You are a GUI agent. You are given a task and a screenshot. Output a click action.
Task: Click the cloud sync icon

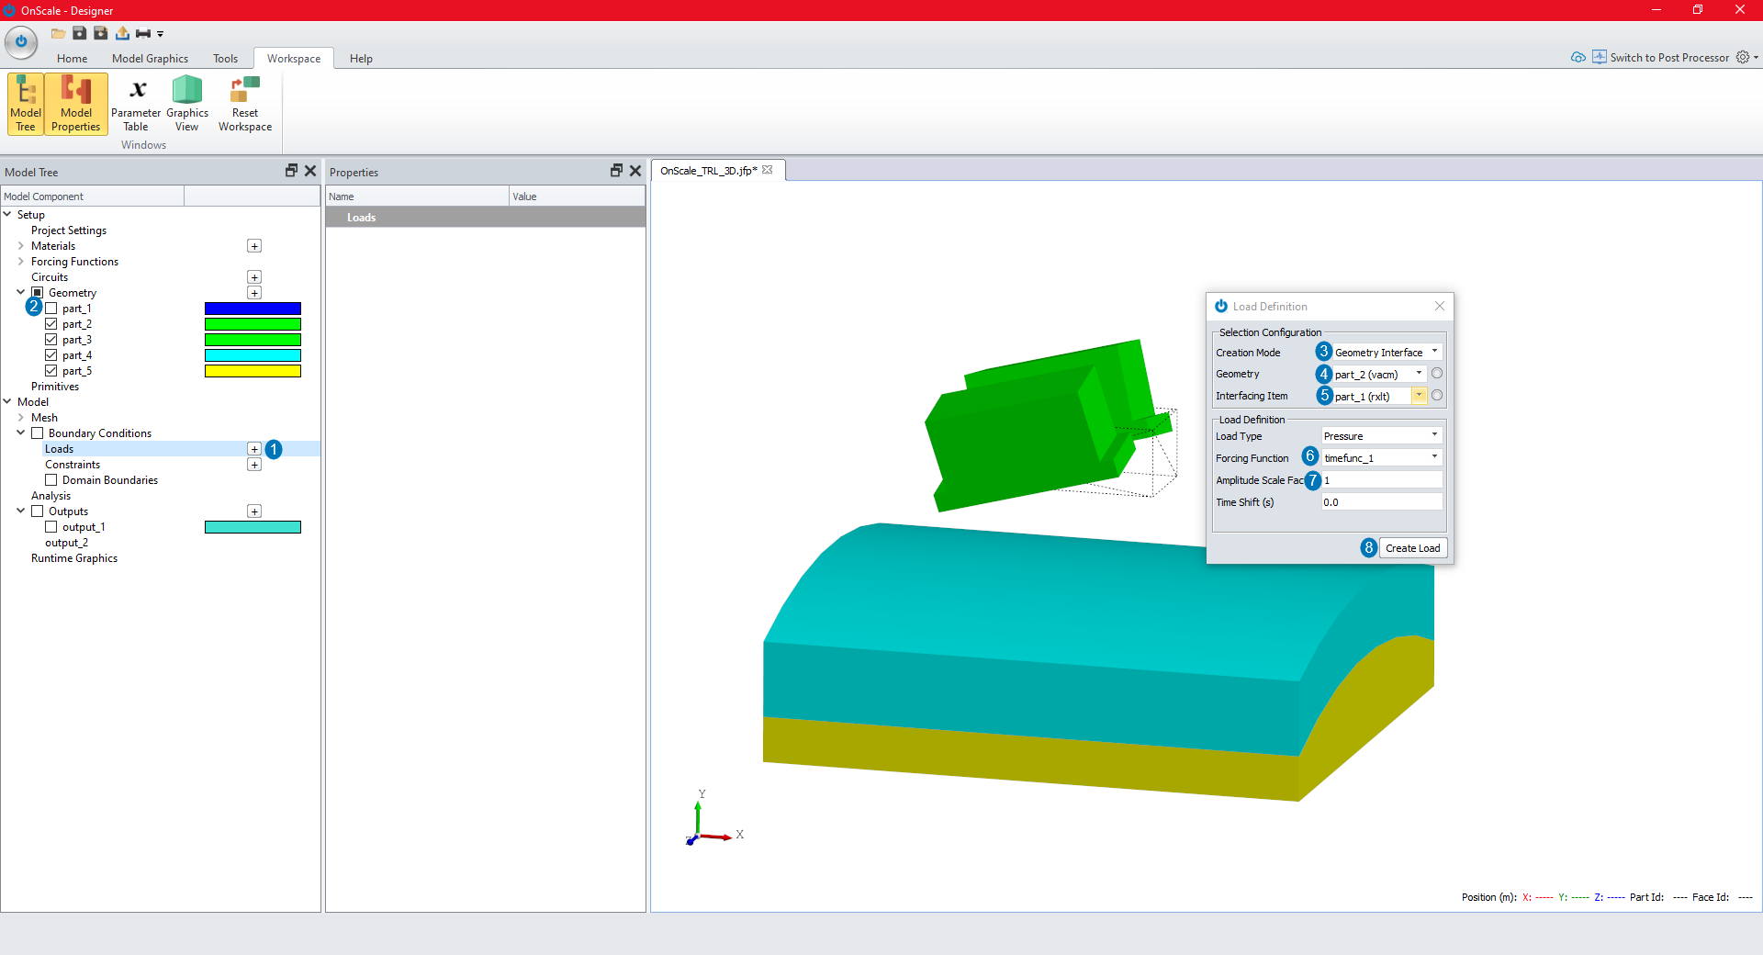pyautogui.click(x=1578, y=57)
